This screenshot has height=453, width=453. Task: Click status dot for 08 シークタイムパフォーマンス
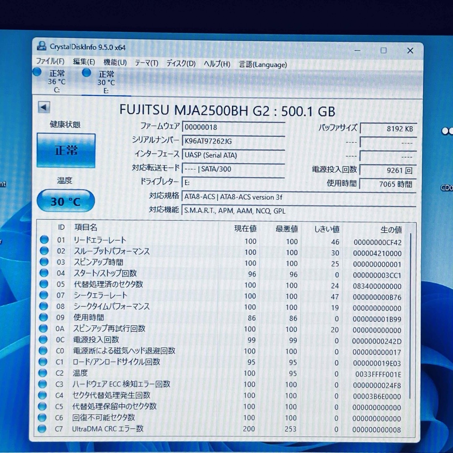pyautogui.click(x=43, y=306)
